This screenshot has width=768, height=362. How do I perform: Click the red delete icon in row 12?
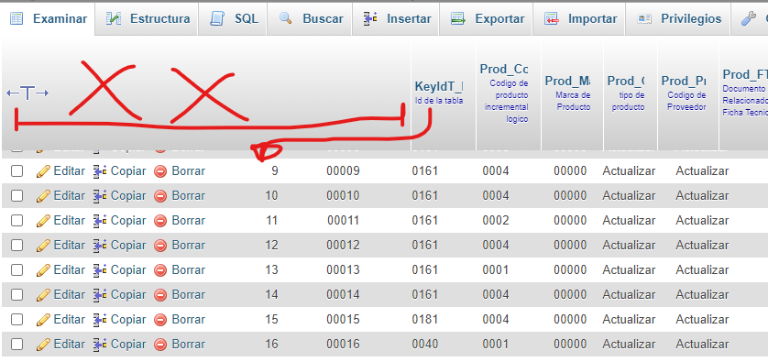[x=160, y=245]
